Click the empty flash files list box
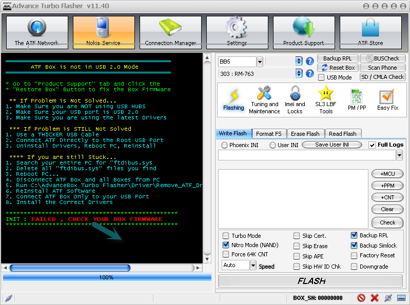This screenshot has height=305, width=410. (x=293, y=198)
